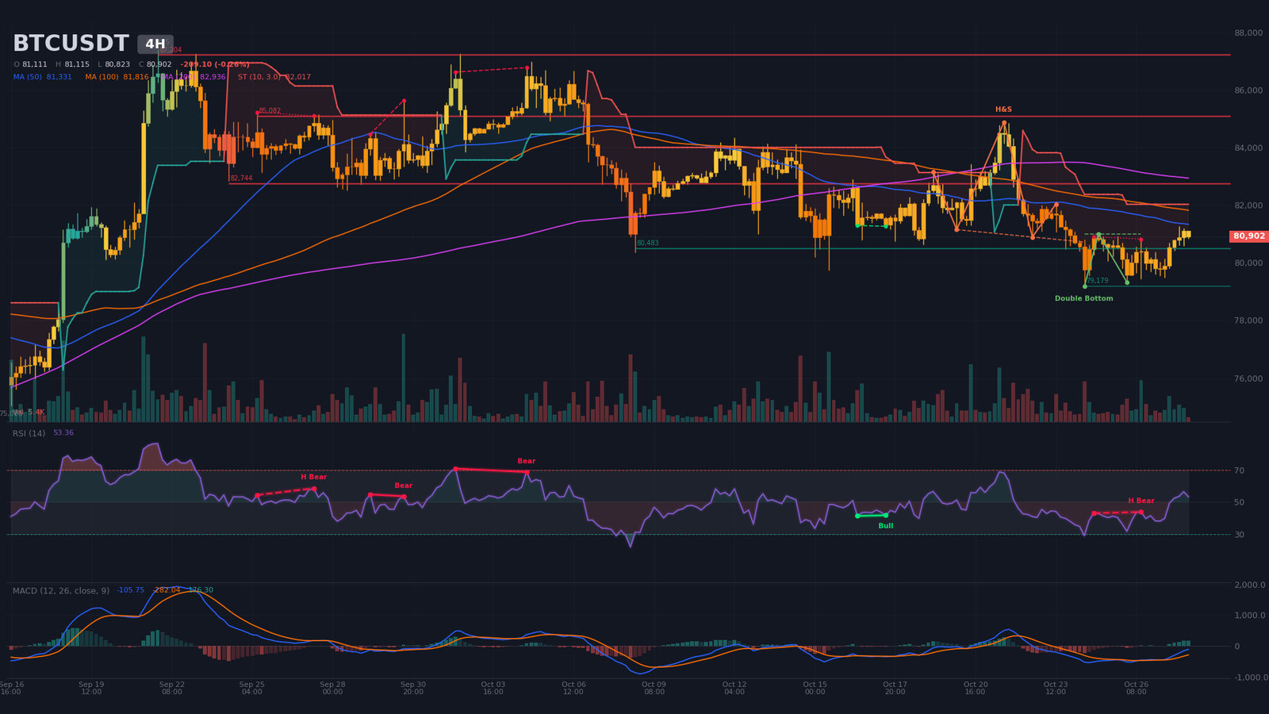The image size is (1269, 714).
Task: Click the 85,082 level label
Action: (270, 111)
